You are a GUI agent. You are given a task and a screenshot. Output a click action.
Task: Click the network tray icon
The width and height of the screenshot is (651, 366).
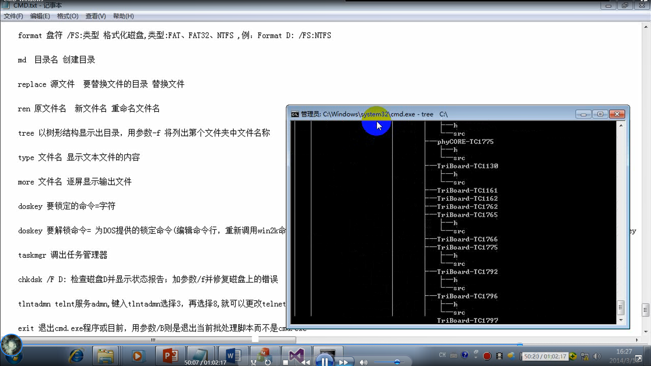point(585,356)
